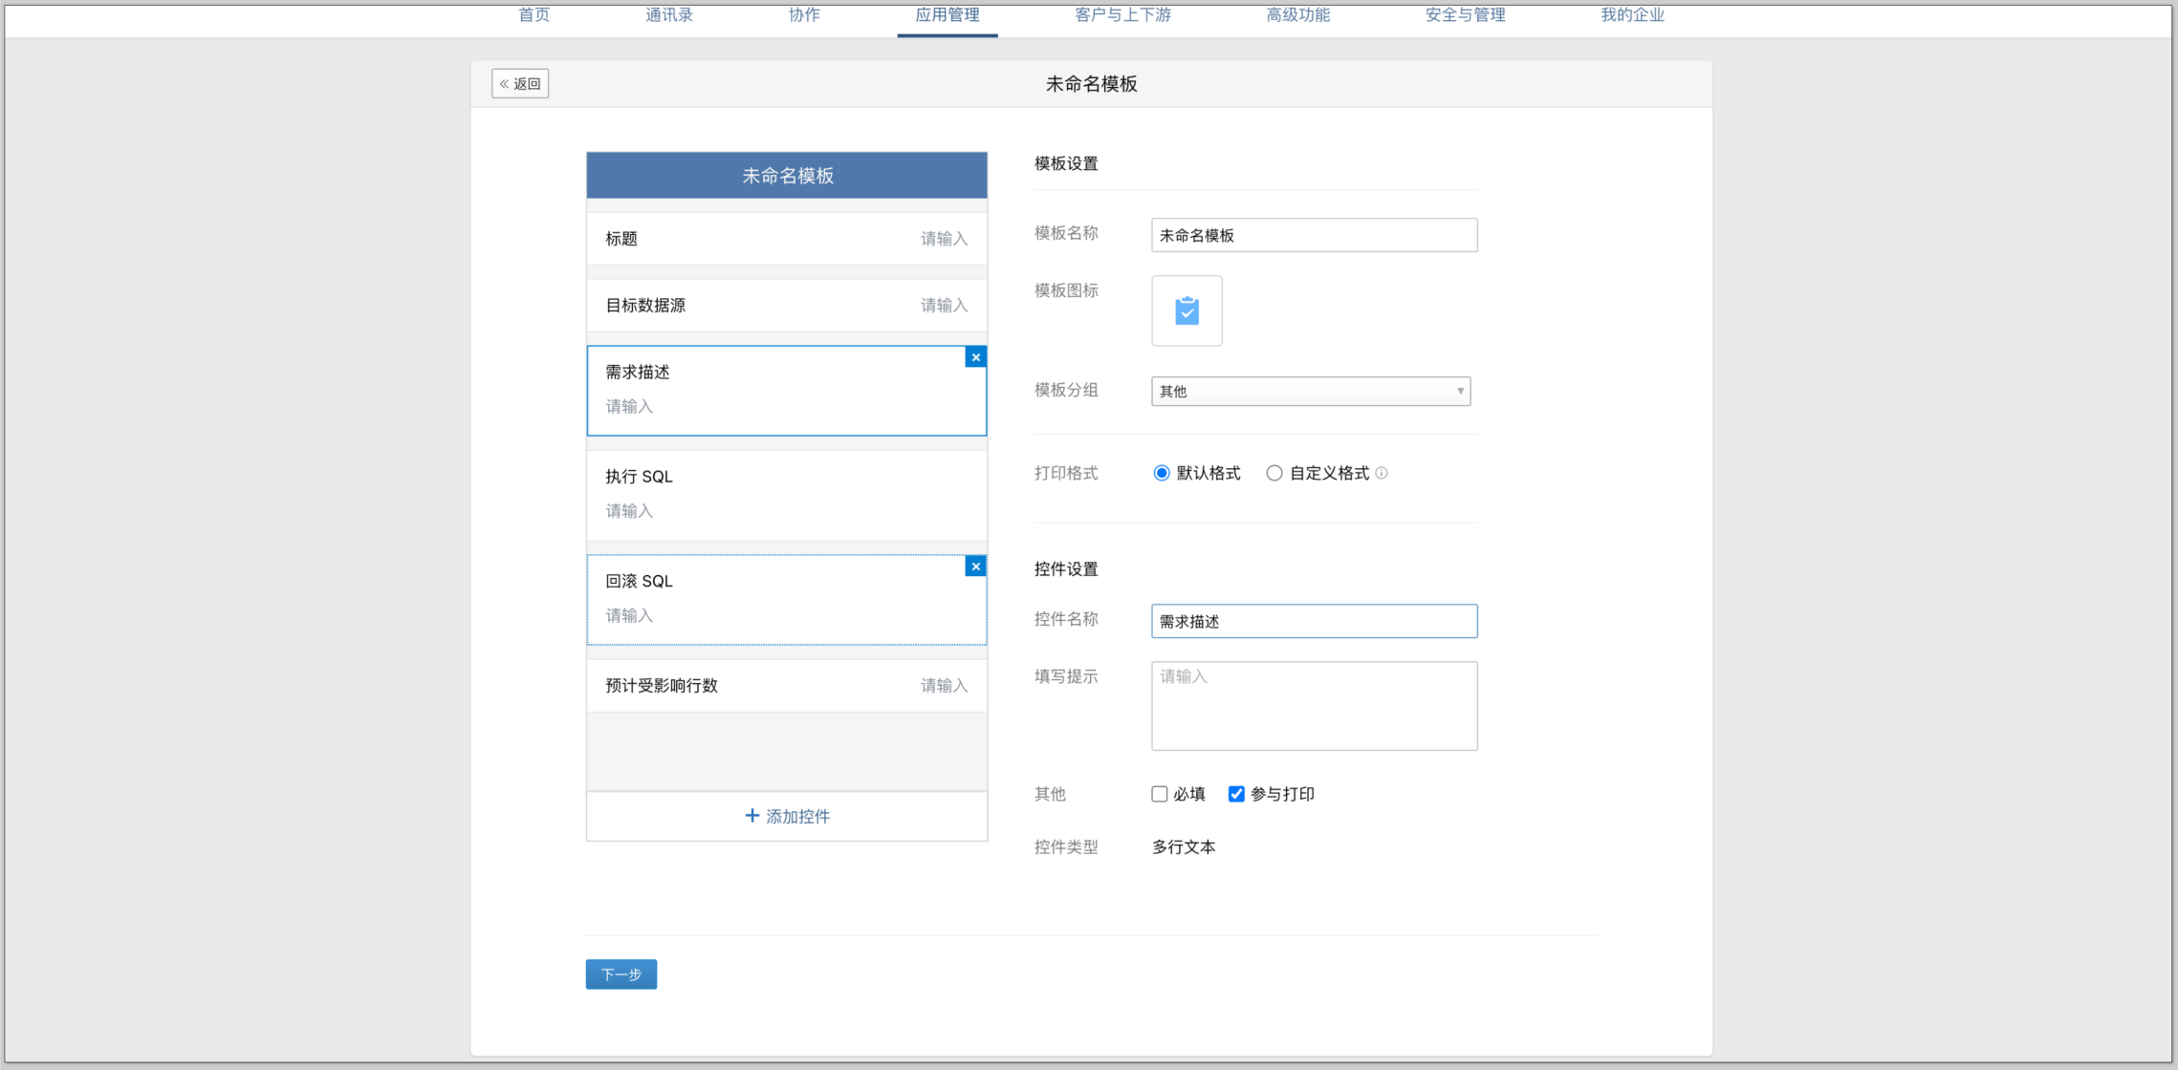The image size is (2178, 1070).
Task: Click the plus icon in 添加控件
Action: point(751,816)
